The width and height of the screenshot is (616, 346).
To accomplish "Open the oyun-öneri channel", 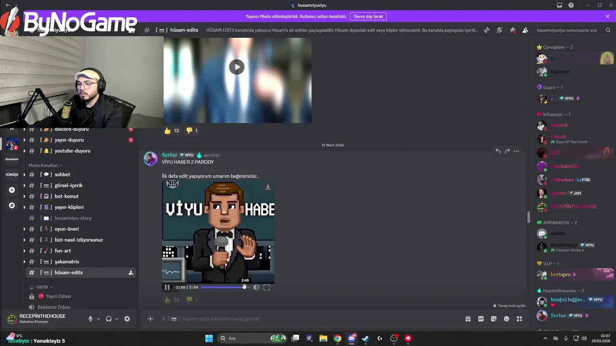I will coord(81,229).
